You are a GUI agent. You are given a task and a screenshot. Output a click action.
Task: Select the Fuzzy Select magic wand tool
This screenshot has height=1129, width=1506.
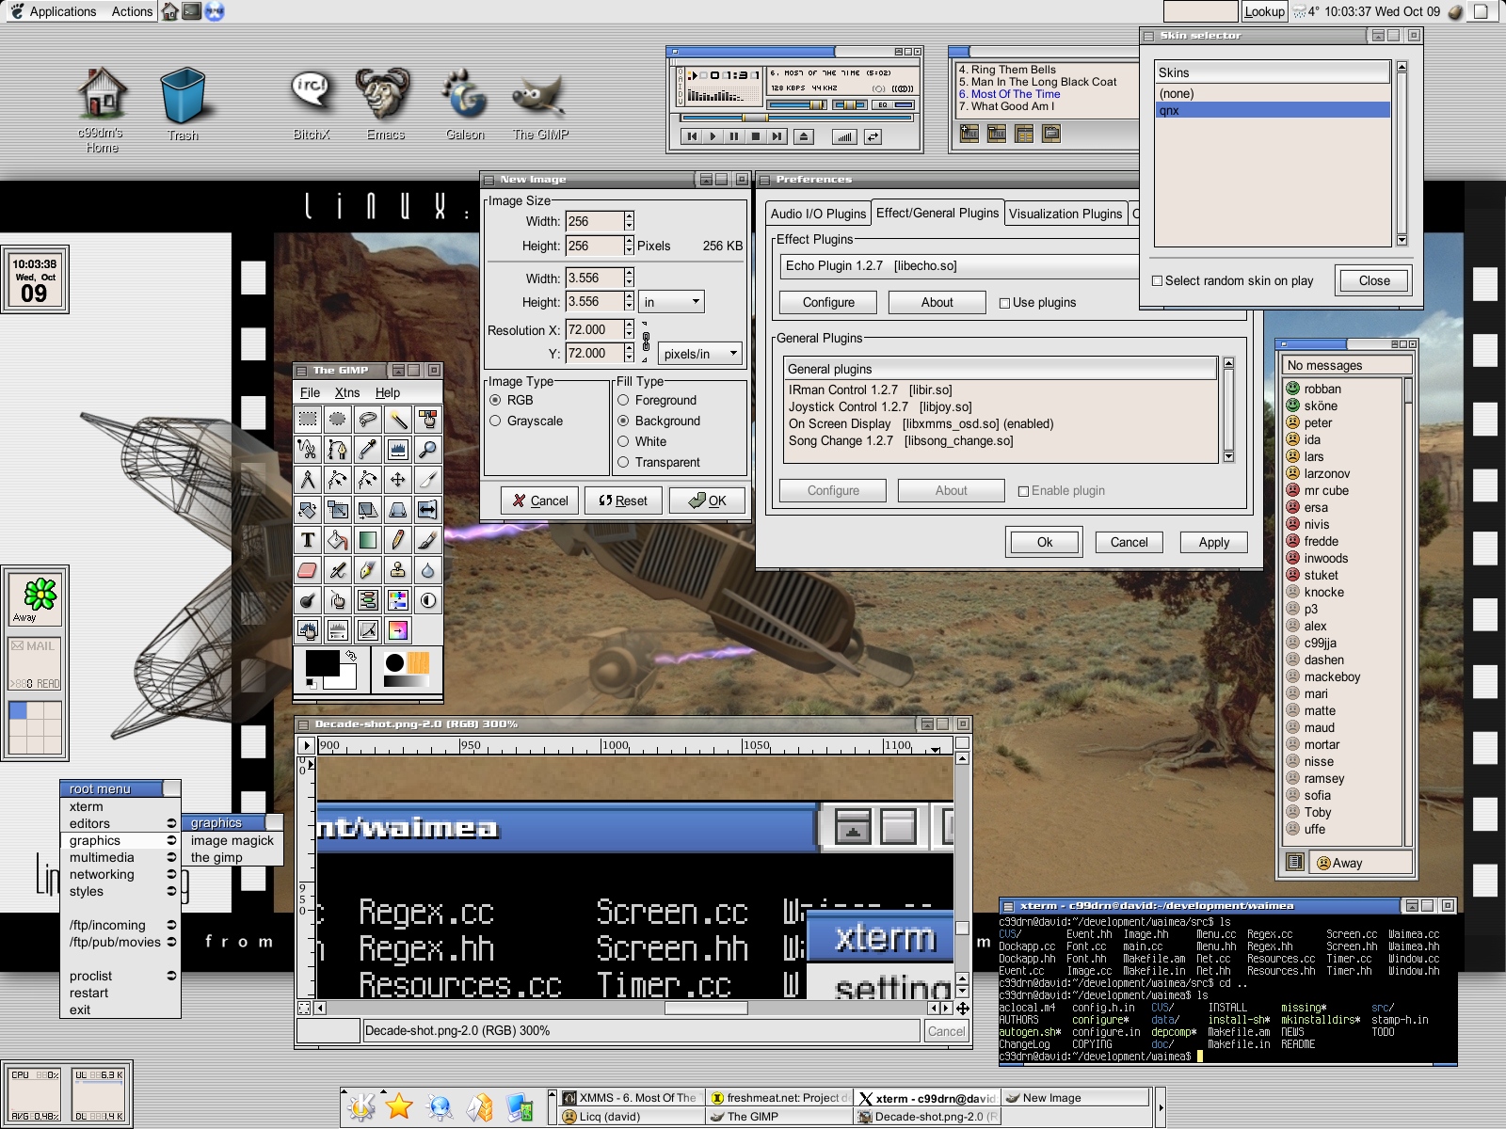coord(398,420)
